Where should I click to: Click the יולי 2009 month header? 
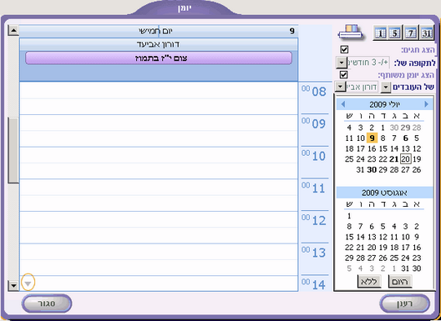(x=384, y=104)
